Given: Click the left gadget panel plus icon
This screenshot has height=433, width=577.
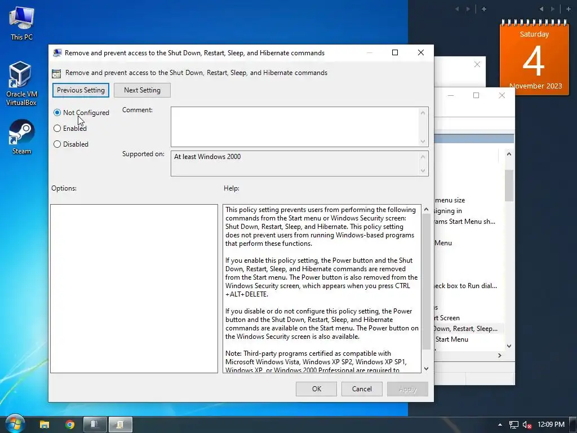Looking at the screenshot, I should 484,9.
